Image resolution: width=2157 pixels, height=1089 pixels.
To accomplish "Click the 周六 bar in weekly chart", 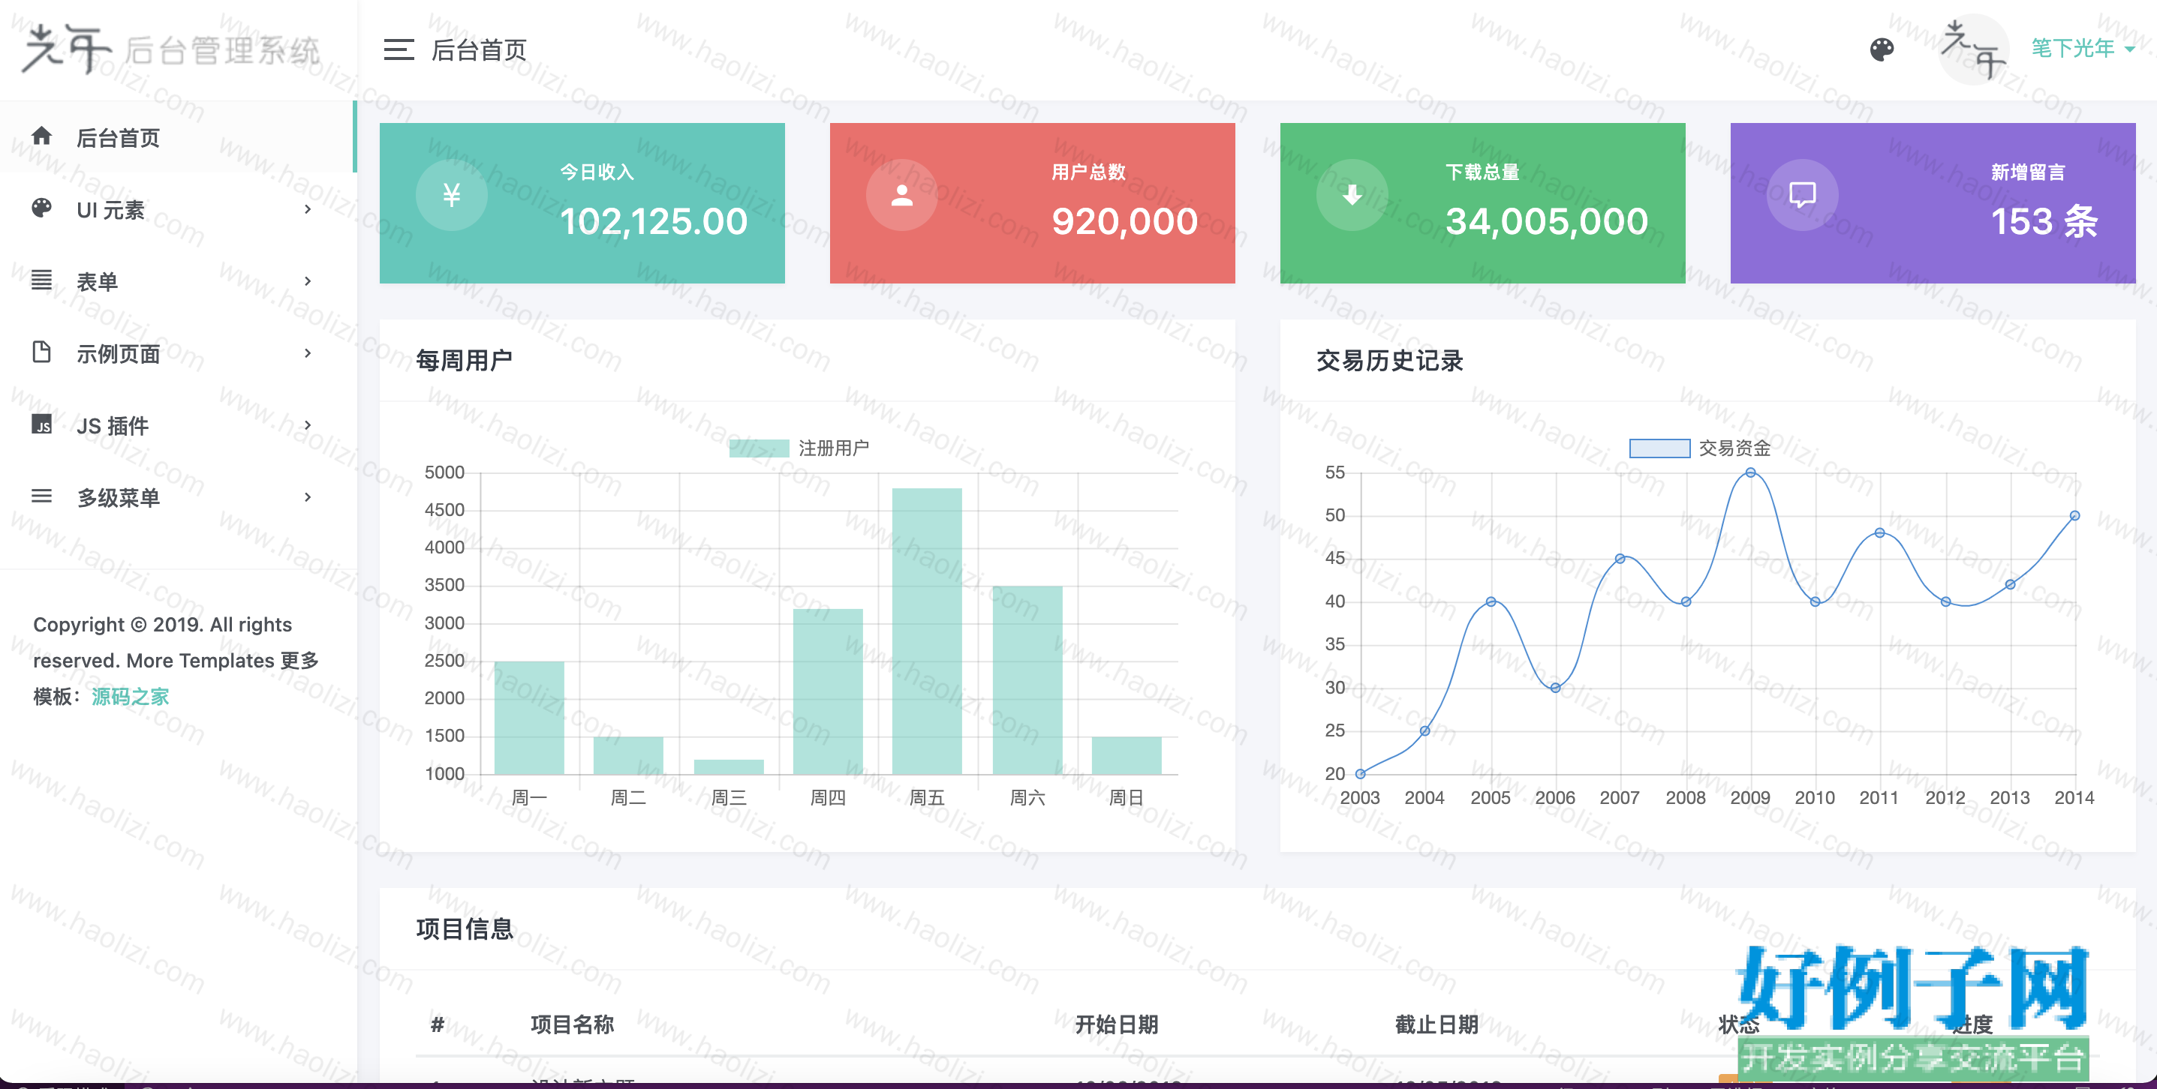I will 1027,679.
